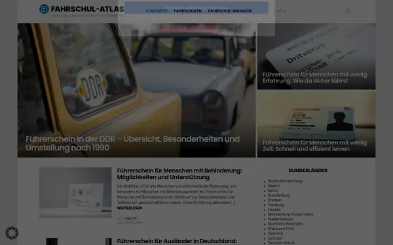Select Nordrhein-Westfalen in Bundesländer list
Screen dimensions: 393x245
[x=285, y=223]
